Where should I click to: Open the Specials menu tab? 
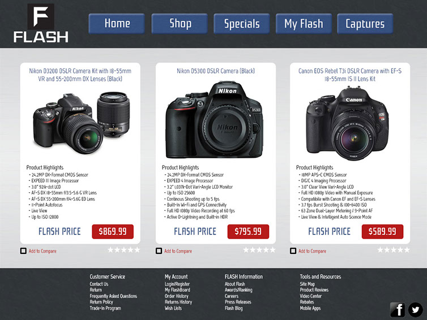pyautogui.click(x=242, y=24)
